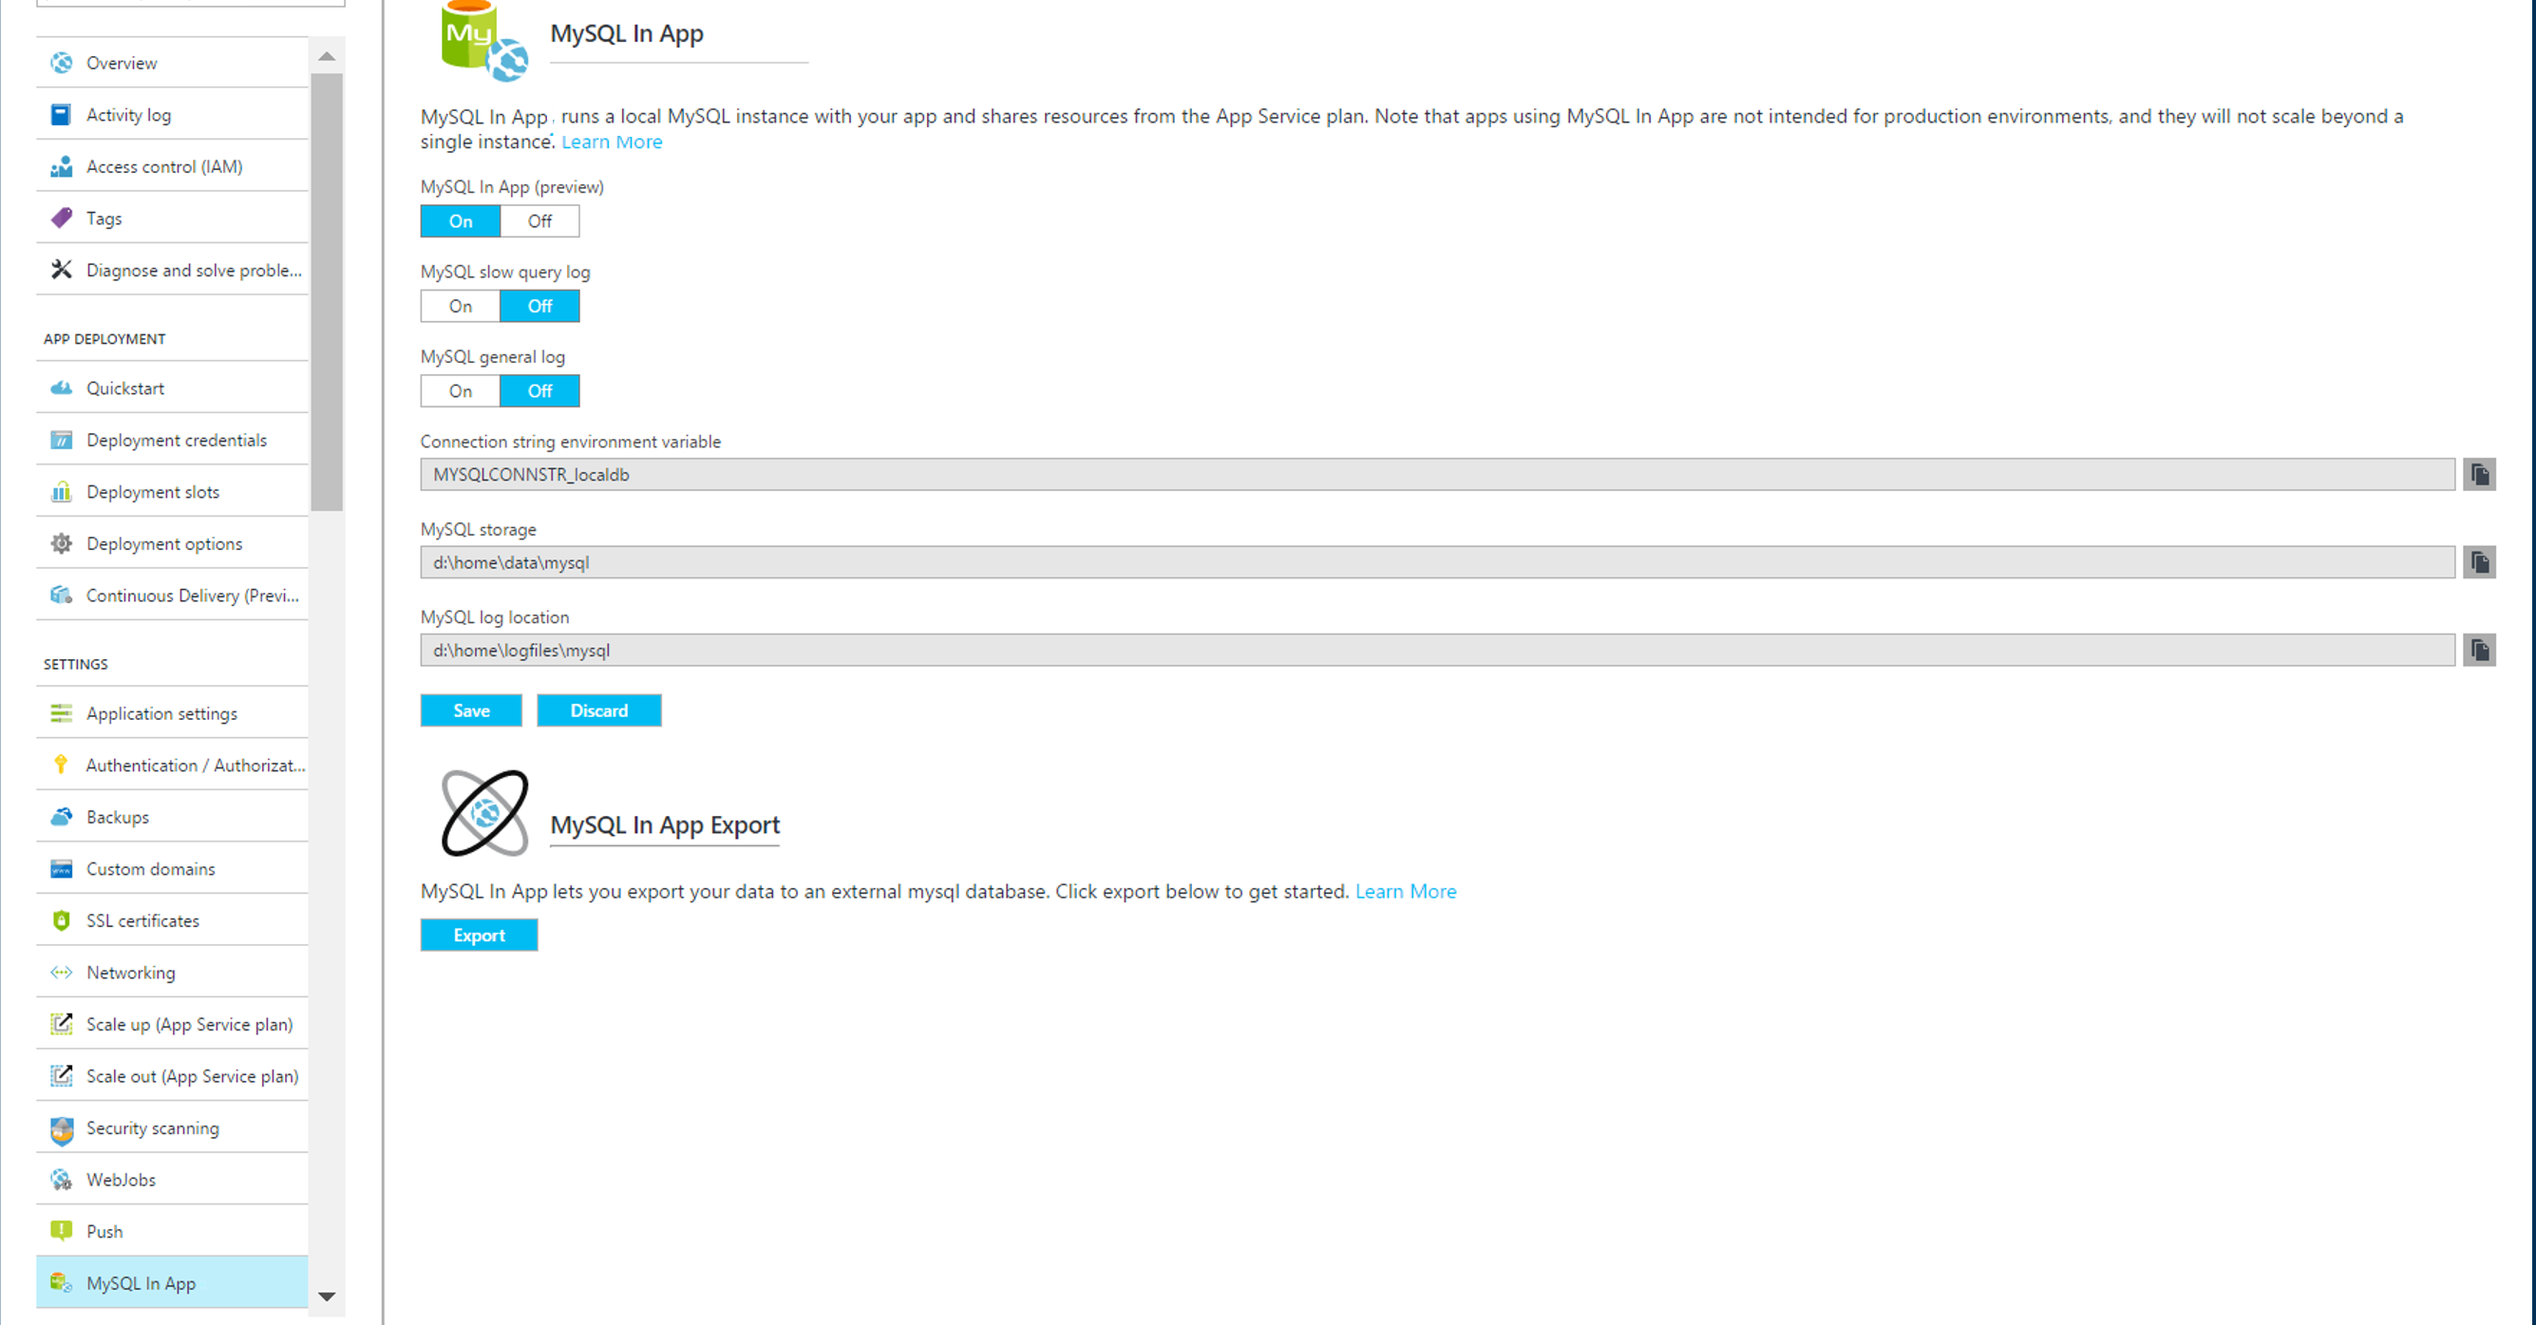Click the WebJobs icon in sidebar
The width and height of the screenshot is (2536, 1325).
[61, 1180]
